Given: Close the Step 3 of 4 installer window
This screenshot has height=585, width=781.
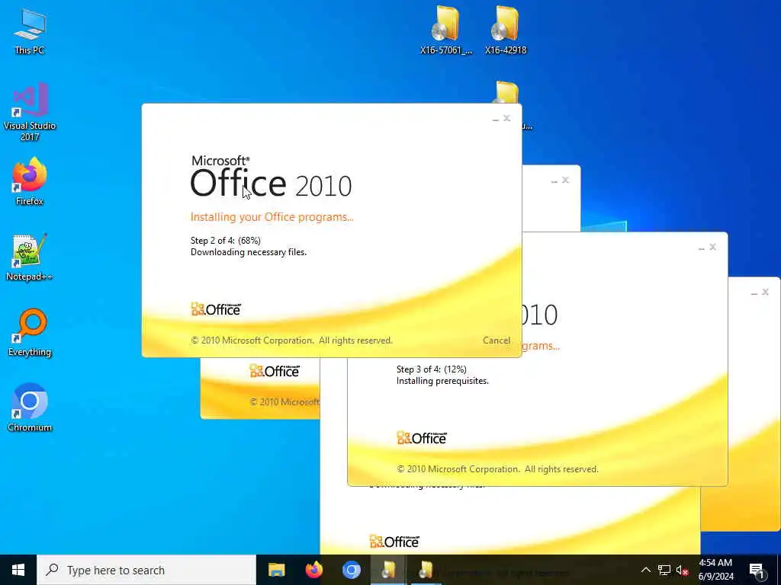Looking at the screenshot, I should [x=713, y=248].
